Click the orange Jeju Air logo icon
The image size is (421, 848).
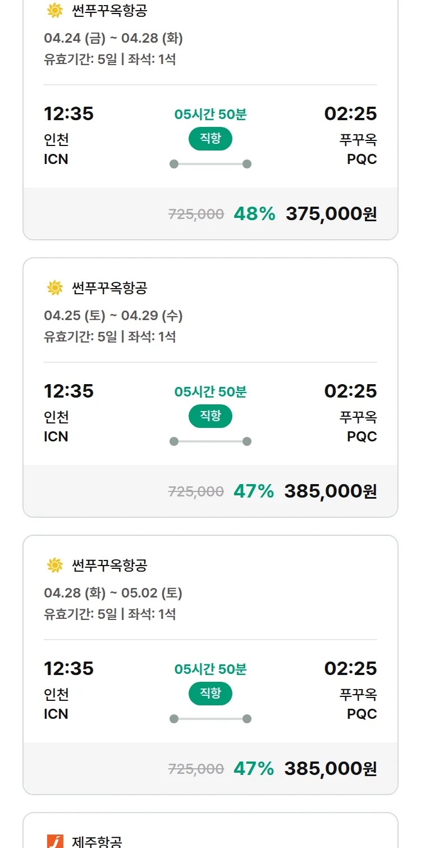pyautogui.click(x=54, y=841)
